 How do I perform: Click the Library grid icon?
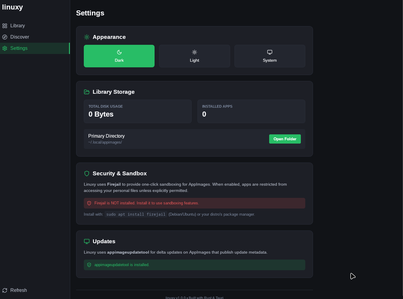tap(5, 26)
